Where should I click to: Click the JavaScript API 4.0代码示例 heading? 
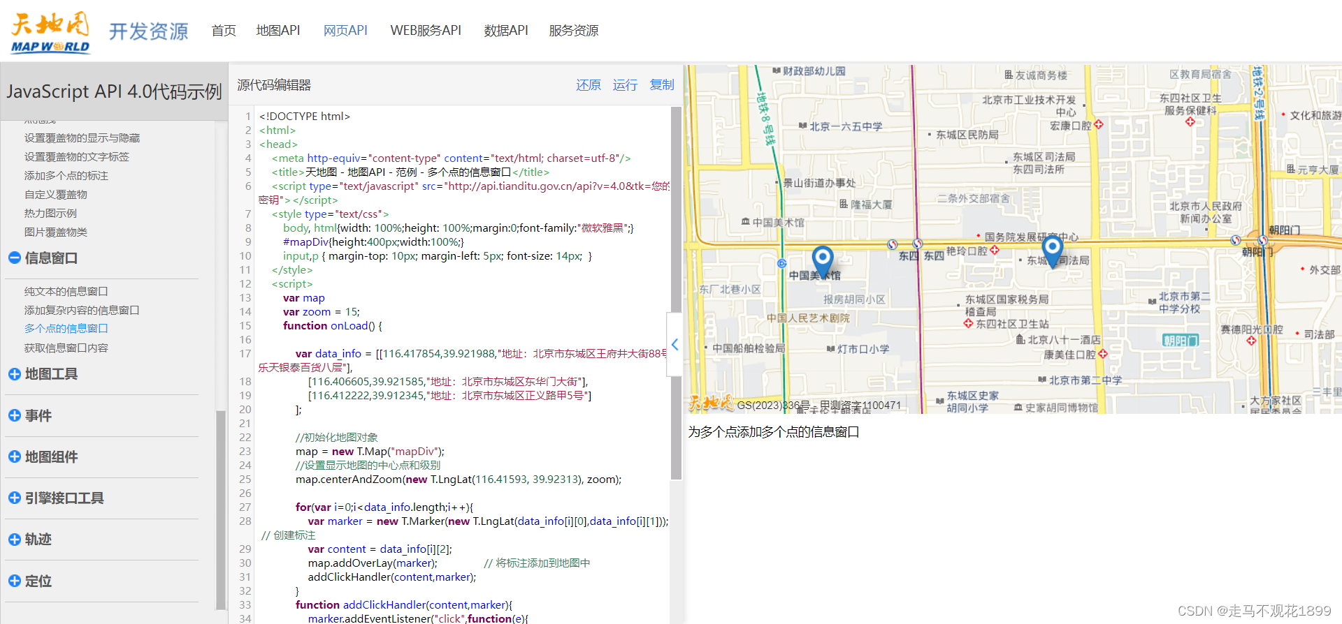click(x=114, y=91)
